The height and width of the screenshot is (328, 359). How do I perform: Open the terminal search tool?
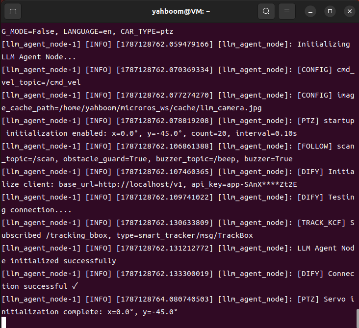pos(266,11)
